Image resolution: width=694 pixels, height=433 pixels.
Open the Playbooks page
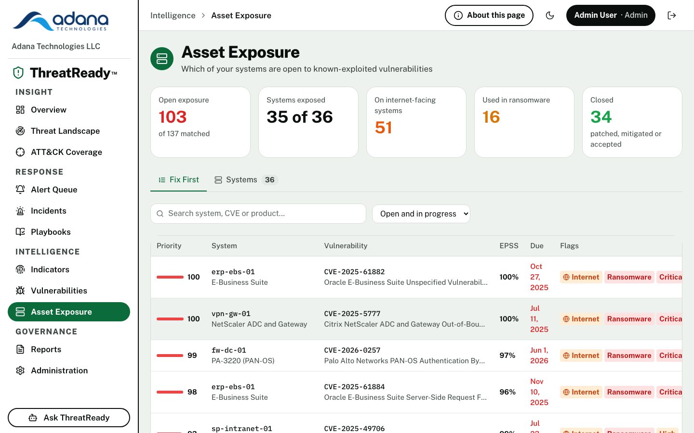coord(69,232)
